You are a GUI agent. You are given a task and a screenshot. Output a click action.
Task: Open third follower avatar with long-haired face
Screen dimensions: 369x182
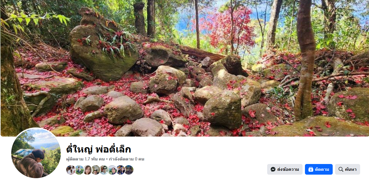(x=87, y=170)
